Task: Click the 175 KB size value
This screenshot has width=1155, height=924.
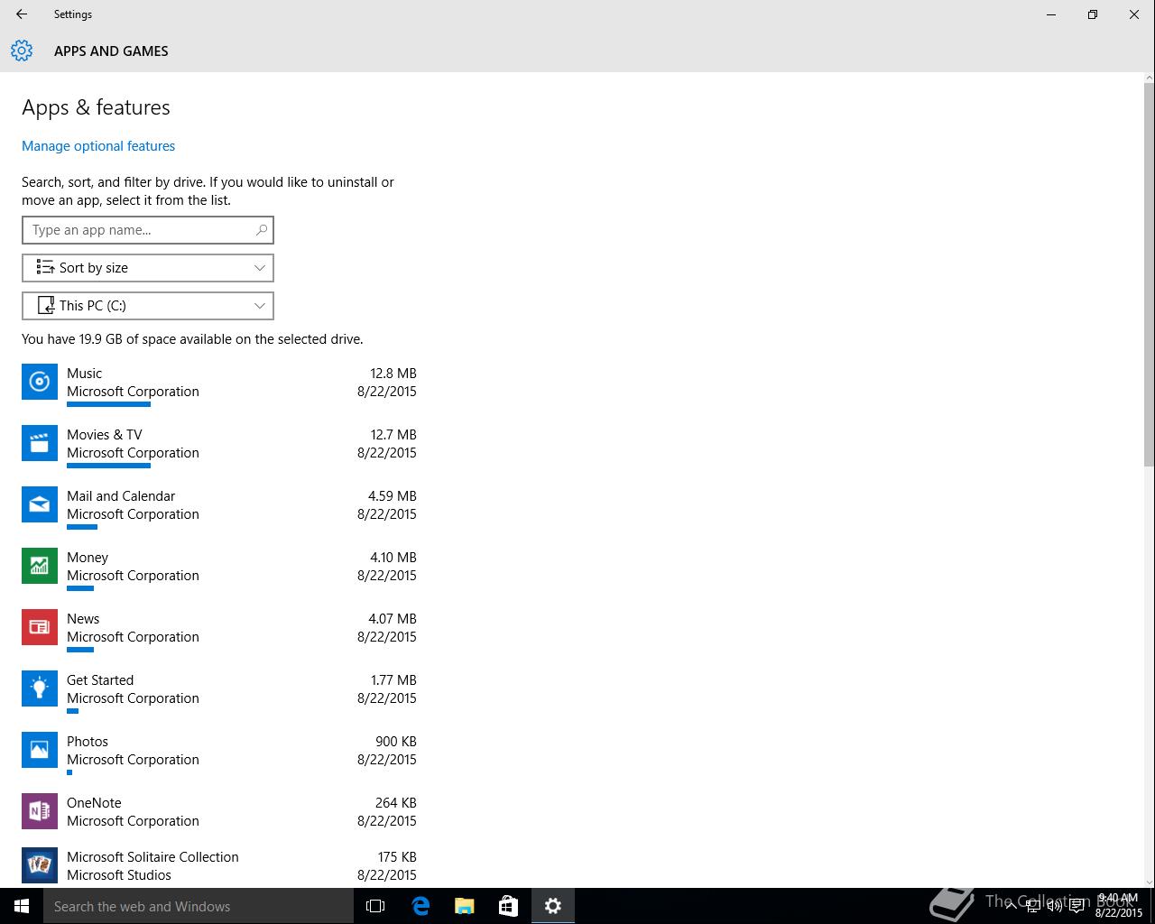Action: click(x=397, y=857)
